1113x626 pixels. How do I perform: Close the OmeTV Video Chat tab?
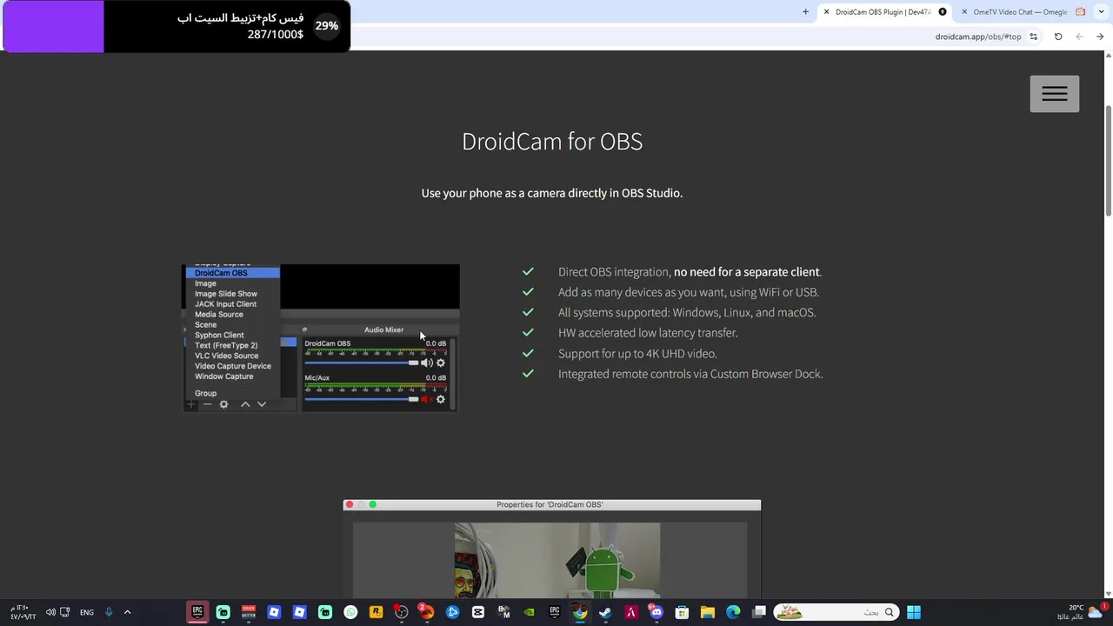point(964,12)
